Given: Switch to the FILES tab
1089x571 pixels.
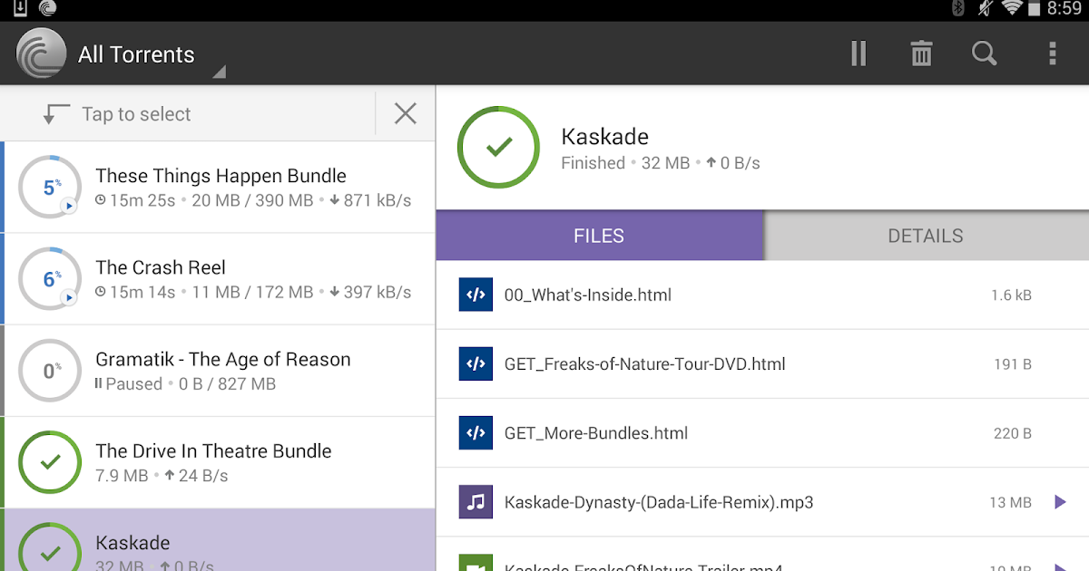Looking at the screenshot, I should coord(599,236).
